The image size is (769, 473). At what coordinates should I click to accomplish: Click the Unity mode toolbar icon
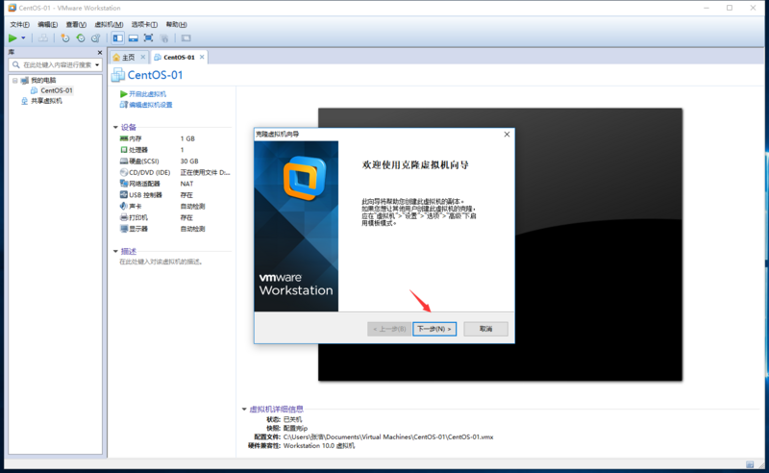pyautogui.click(x=164, y=37)
